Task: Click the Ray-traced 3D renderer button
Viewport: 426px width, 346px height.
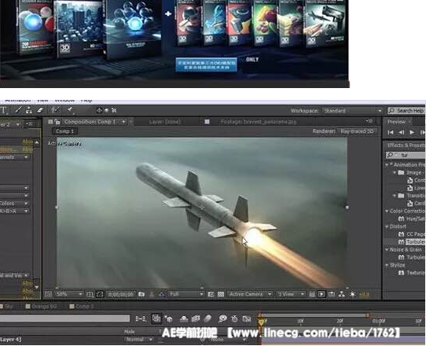Action: pyautogui.click(x=357, y=131)
